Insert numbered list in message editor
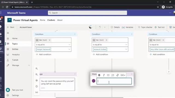The height and width of the screenshot is (98, 175). pos(113,75)
